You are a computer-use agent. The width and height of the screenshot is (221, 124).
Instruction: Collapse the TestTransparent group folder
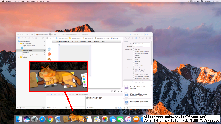pyautogui.click(x=19, y=44)
